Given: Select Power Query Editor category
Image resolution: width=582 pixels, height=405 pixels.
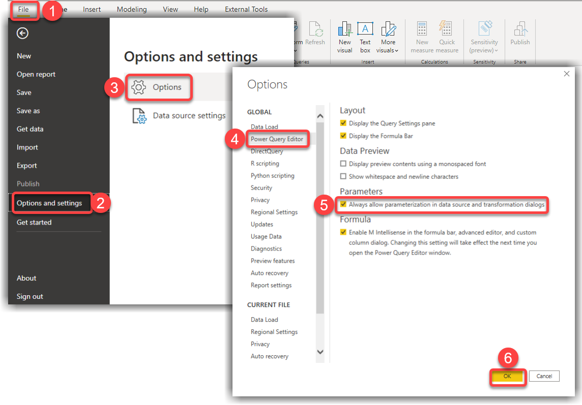Looking at the screenshot, I should click(277, 139).
